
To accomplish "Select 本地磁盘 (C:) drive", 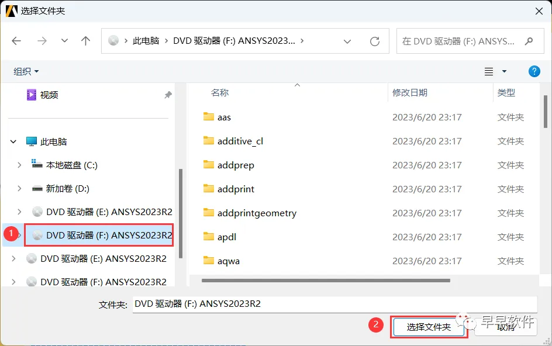I will pyautogui.click(x=71, y=165).
